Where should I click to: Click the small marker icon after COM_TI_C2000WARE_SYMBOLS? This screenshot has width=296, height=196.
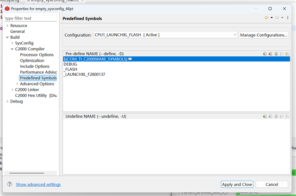130,59
